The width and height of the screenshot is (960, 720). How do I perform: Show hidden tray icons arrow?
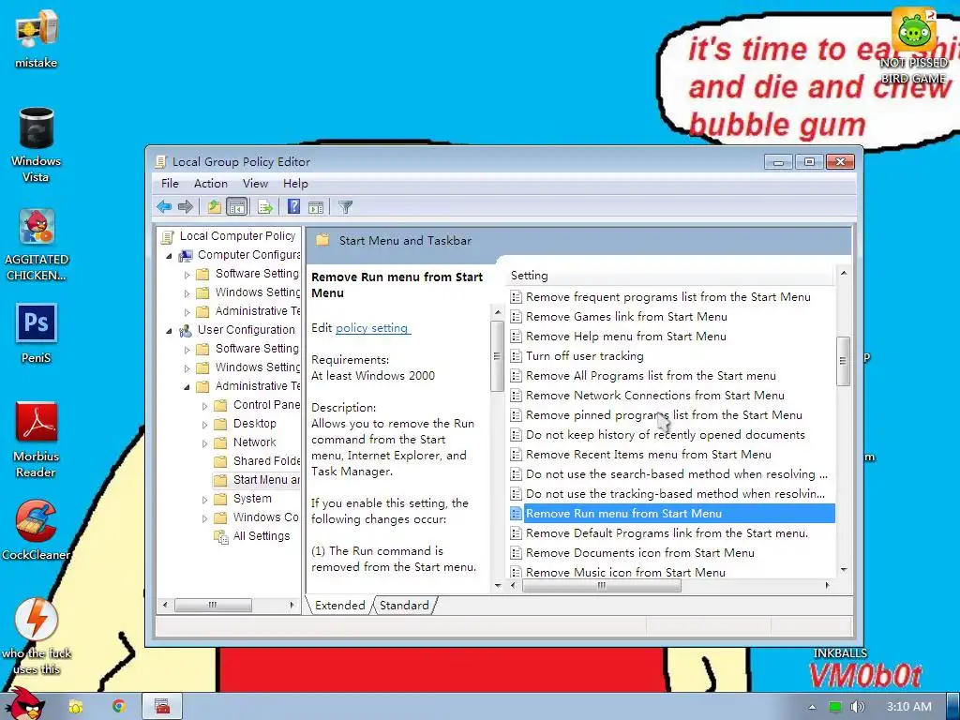coord(812,707)
